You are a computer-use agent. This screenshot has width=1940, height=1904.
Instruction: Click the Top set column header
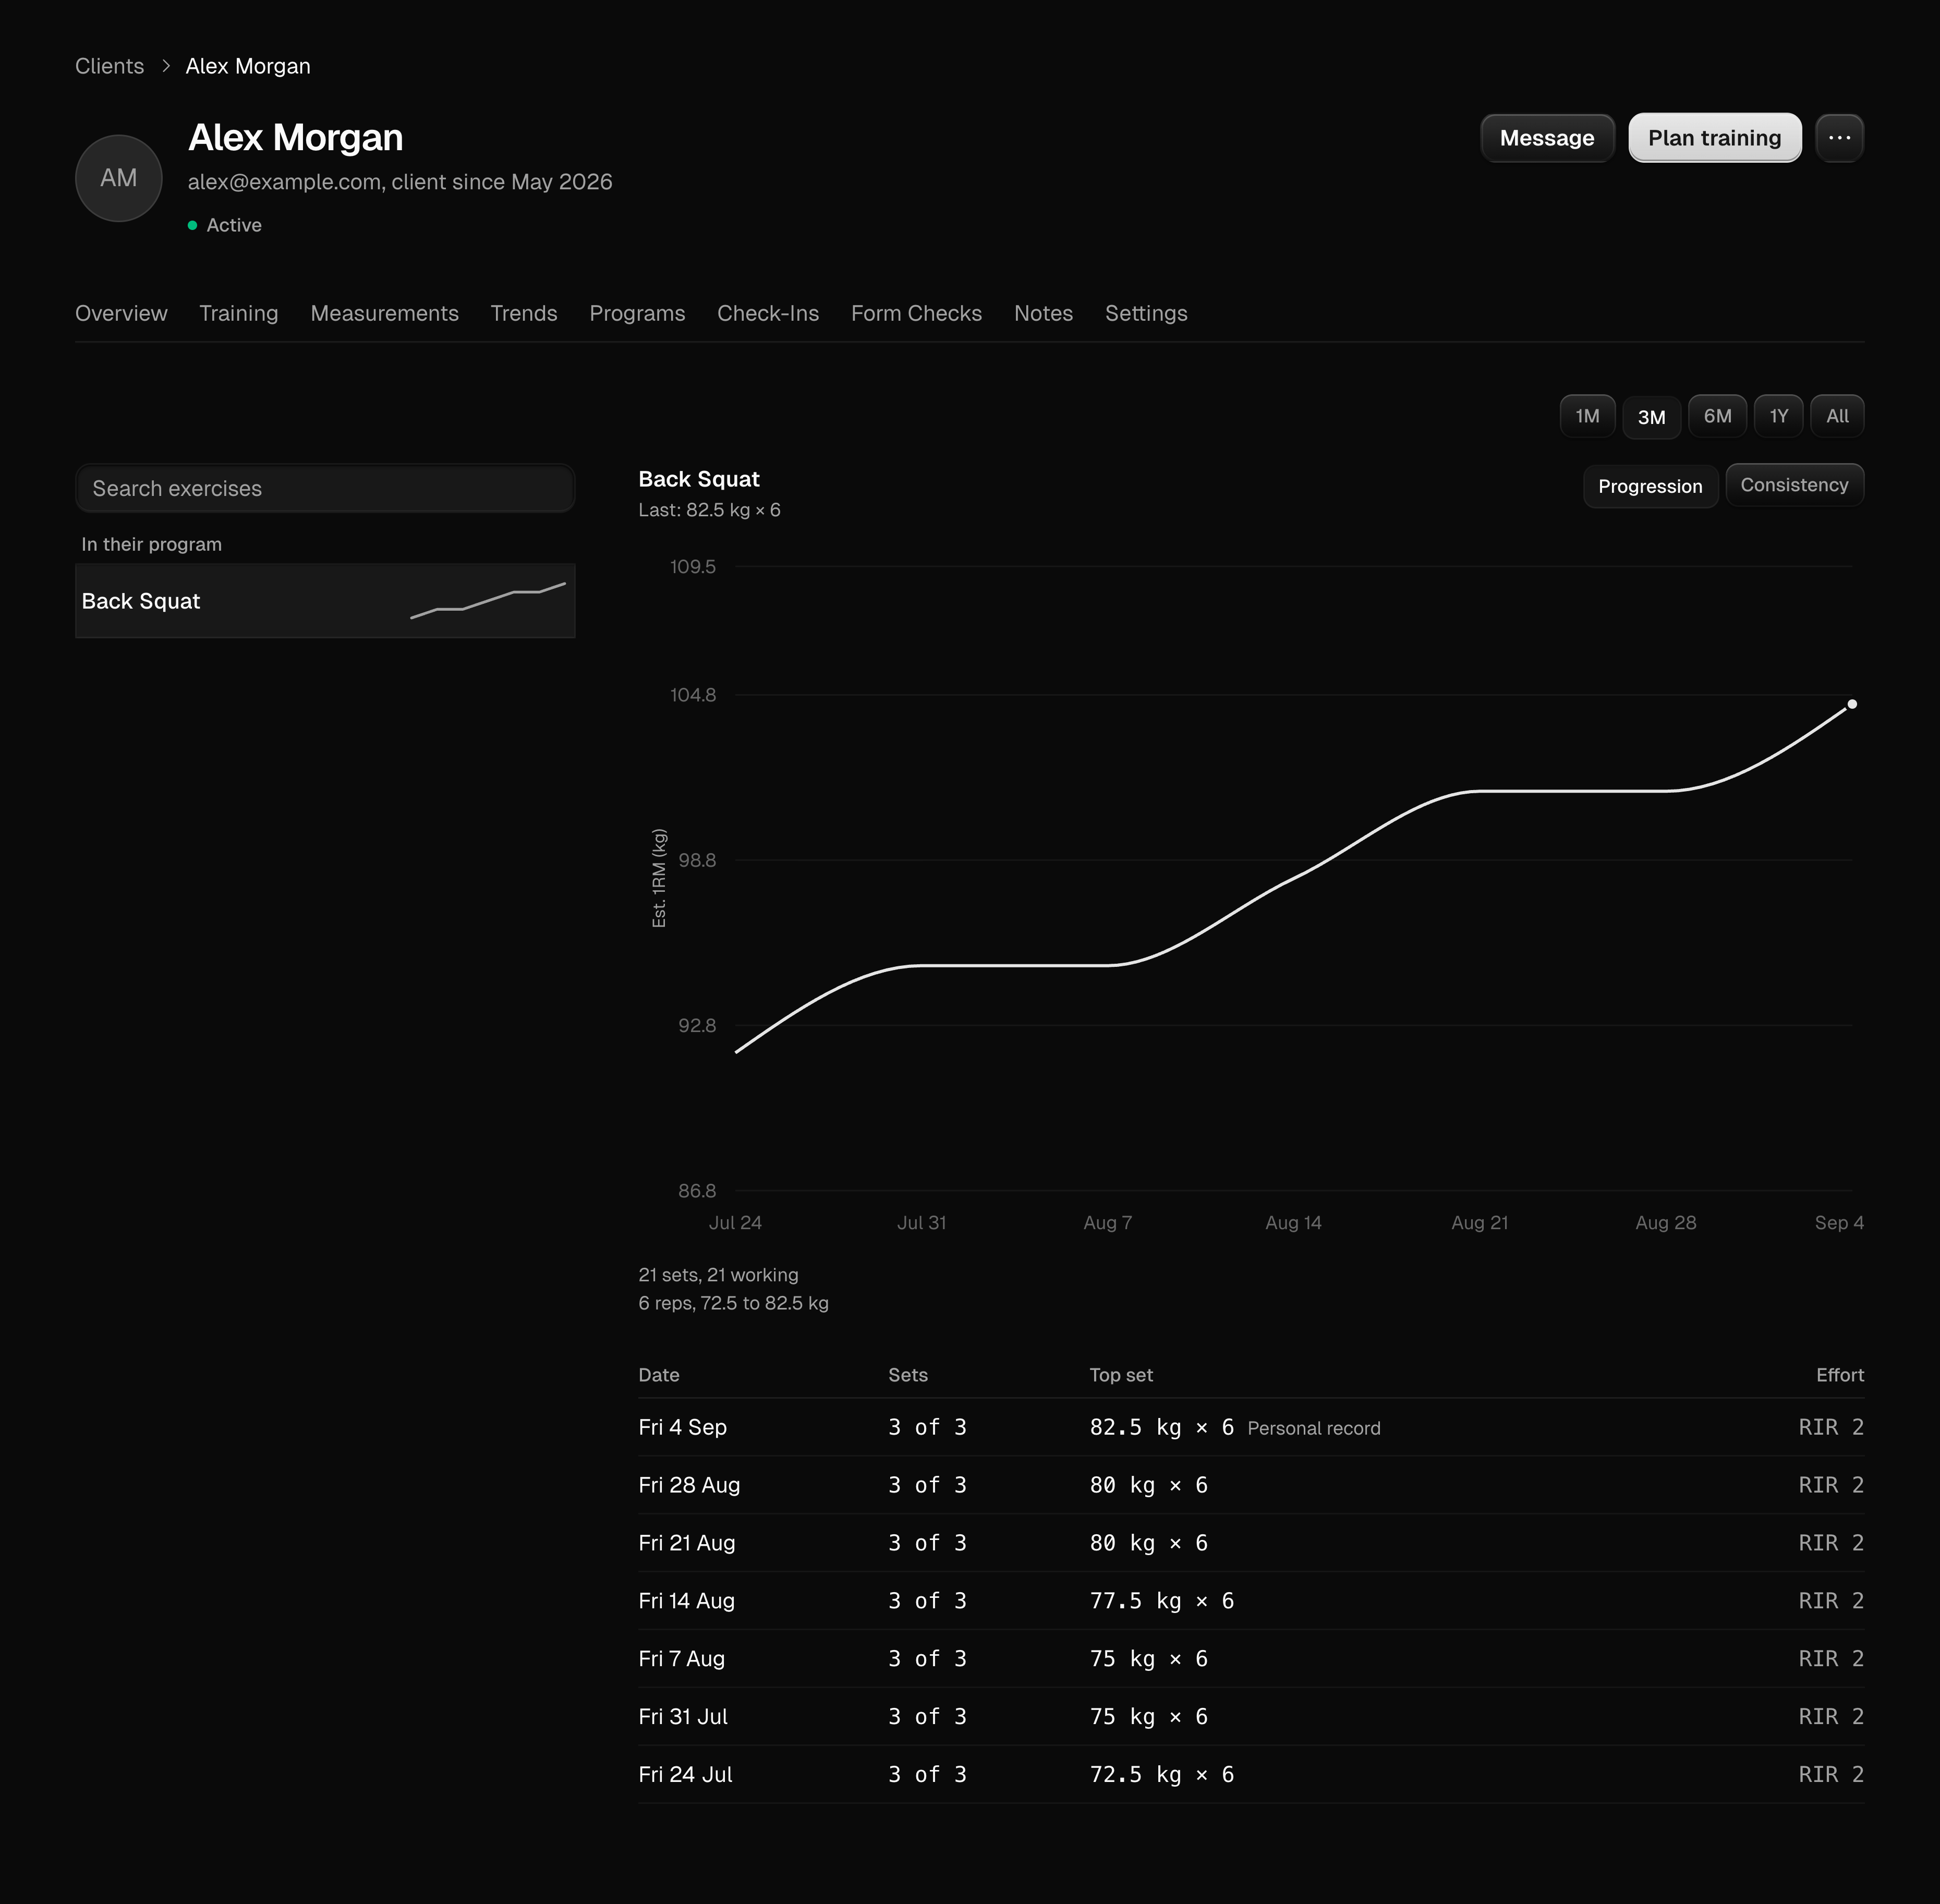pos(1121,1375)
